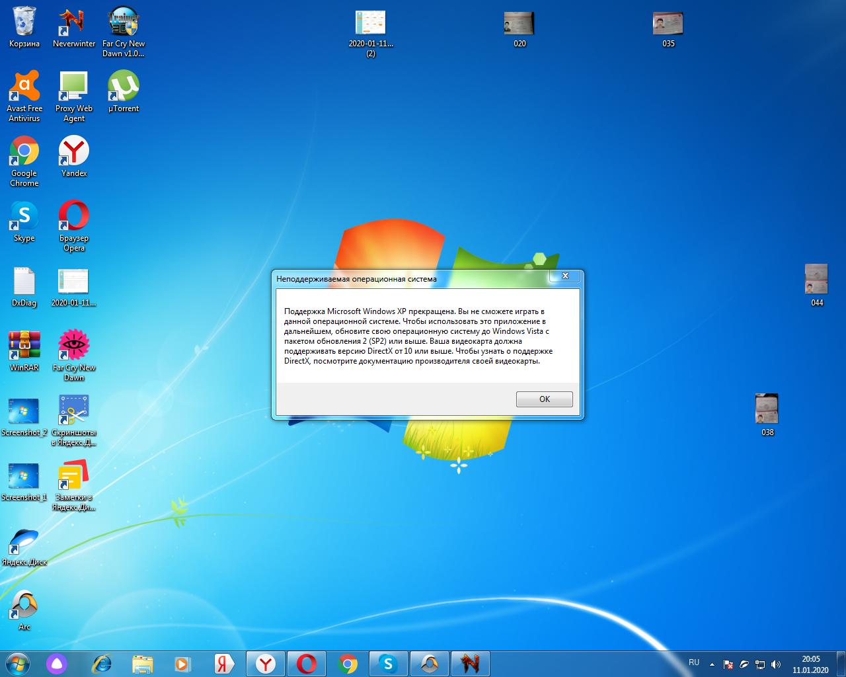Close the Неподдерживаемая операционная система dialog
Viewport: 846px width, 677px height.
[x=565, y=276]
